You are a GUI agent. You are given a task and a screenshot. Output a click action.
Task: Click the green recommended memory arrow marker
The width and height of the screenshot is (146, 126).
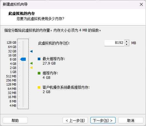31,63
